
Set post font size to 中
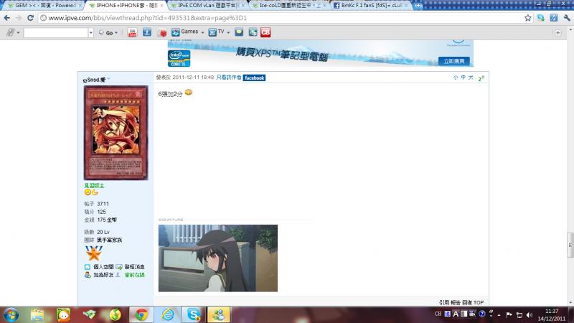pos(463,78)
